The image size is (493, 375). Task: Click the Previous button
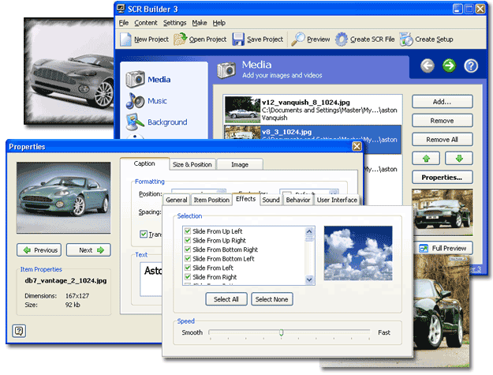[39, 250]
